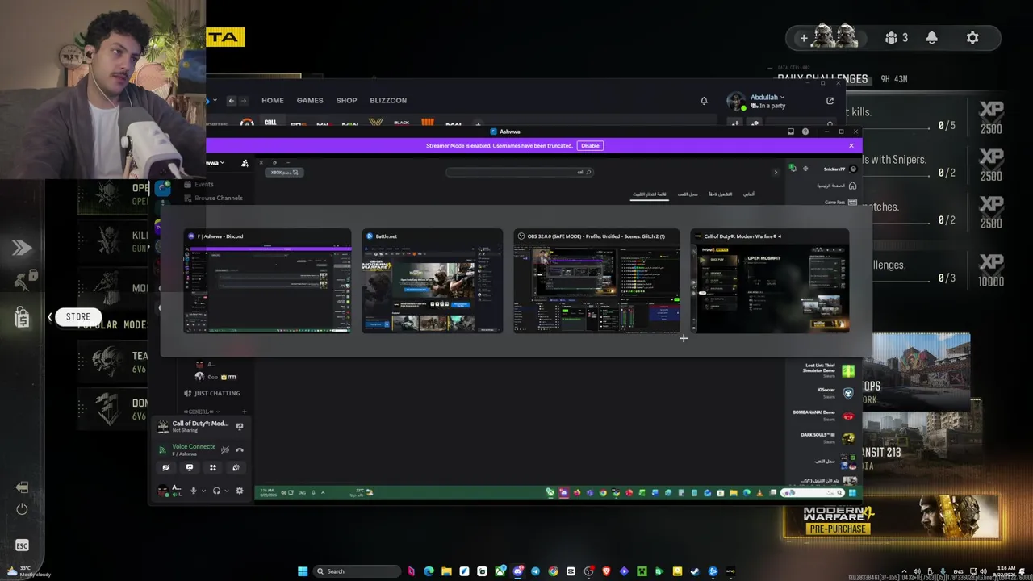Open the Discord window thumbnail in task switcher
This screenshot has height=581, width=1033.
(x=267, y=281)
